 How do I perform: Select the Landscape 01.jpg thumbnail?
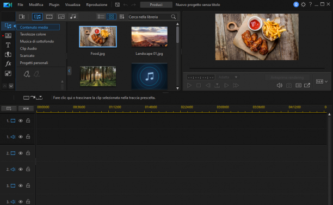[149, 37]
